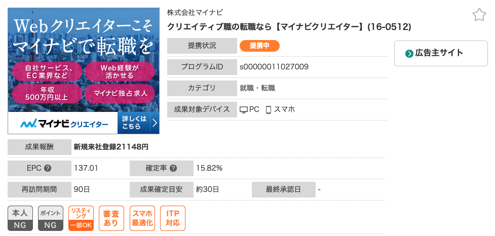Click the スマホ最適化 badge

click(x=142, y=218)
